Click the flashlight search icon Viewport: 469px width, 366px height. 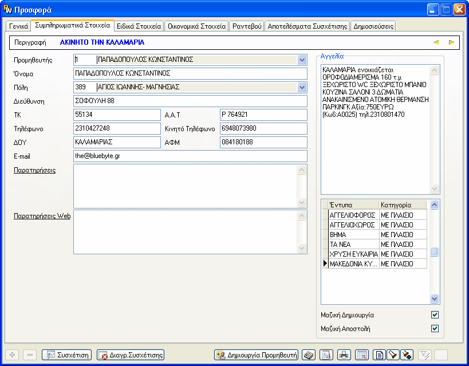(x=393, y=355)
